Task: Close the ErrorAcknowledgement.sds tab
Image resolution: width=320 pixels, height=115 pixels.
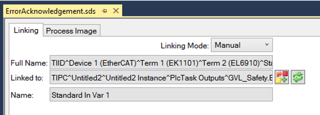Action: click(116, 11)
